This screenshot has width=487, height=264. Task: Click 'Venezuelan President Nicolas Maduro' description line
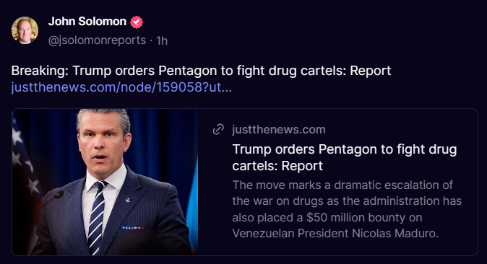tap(335, 233)
